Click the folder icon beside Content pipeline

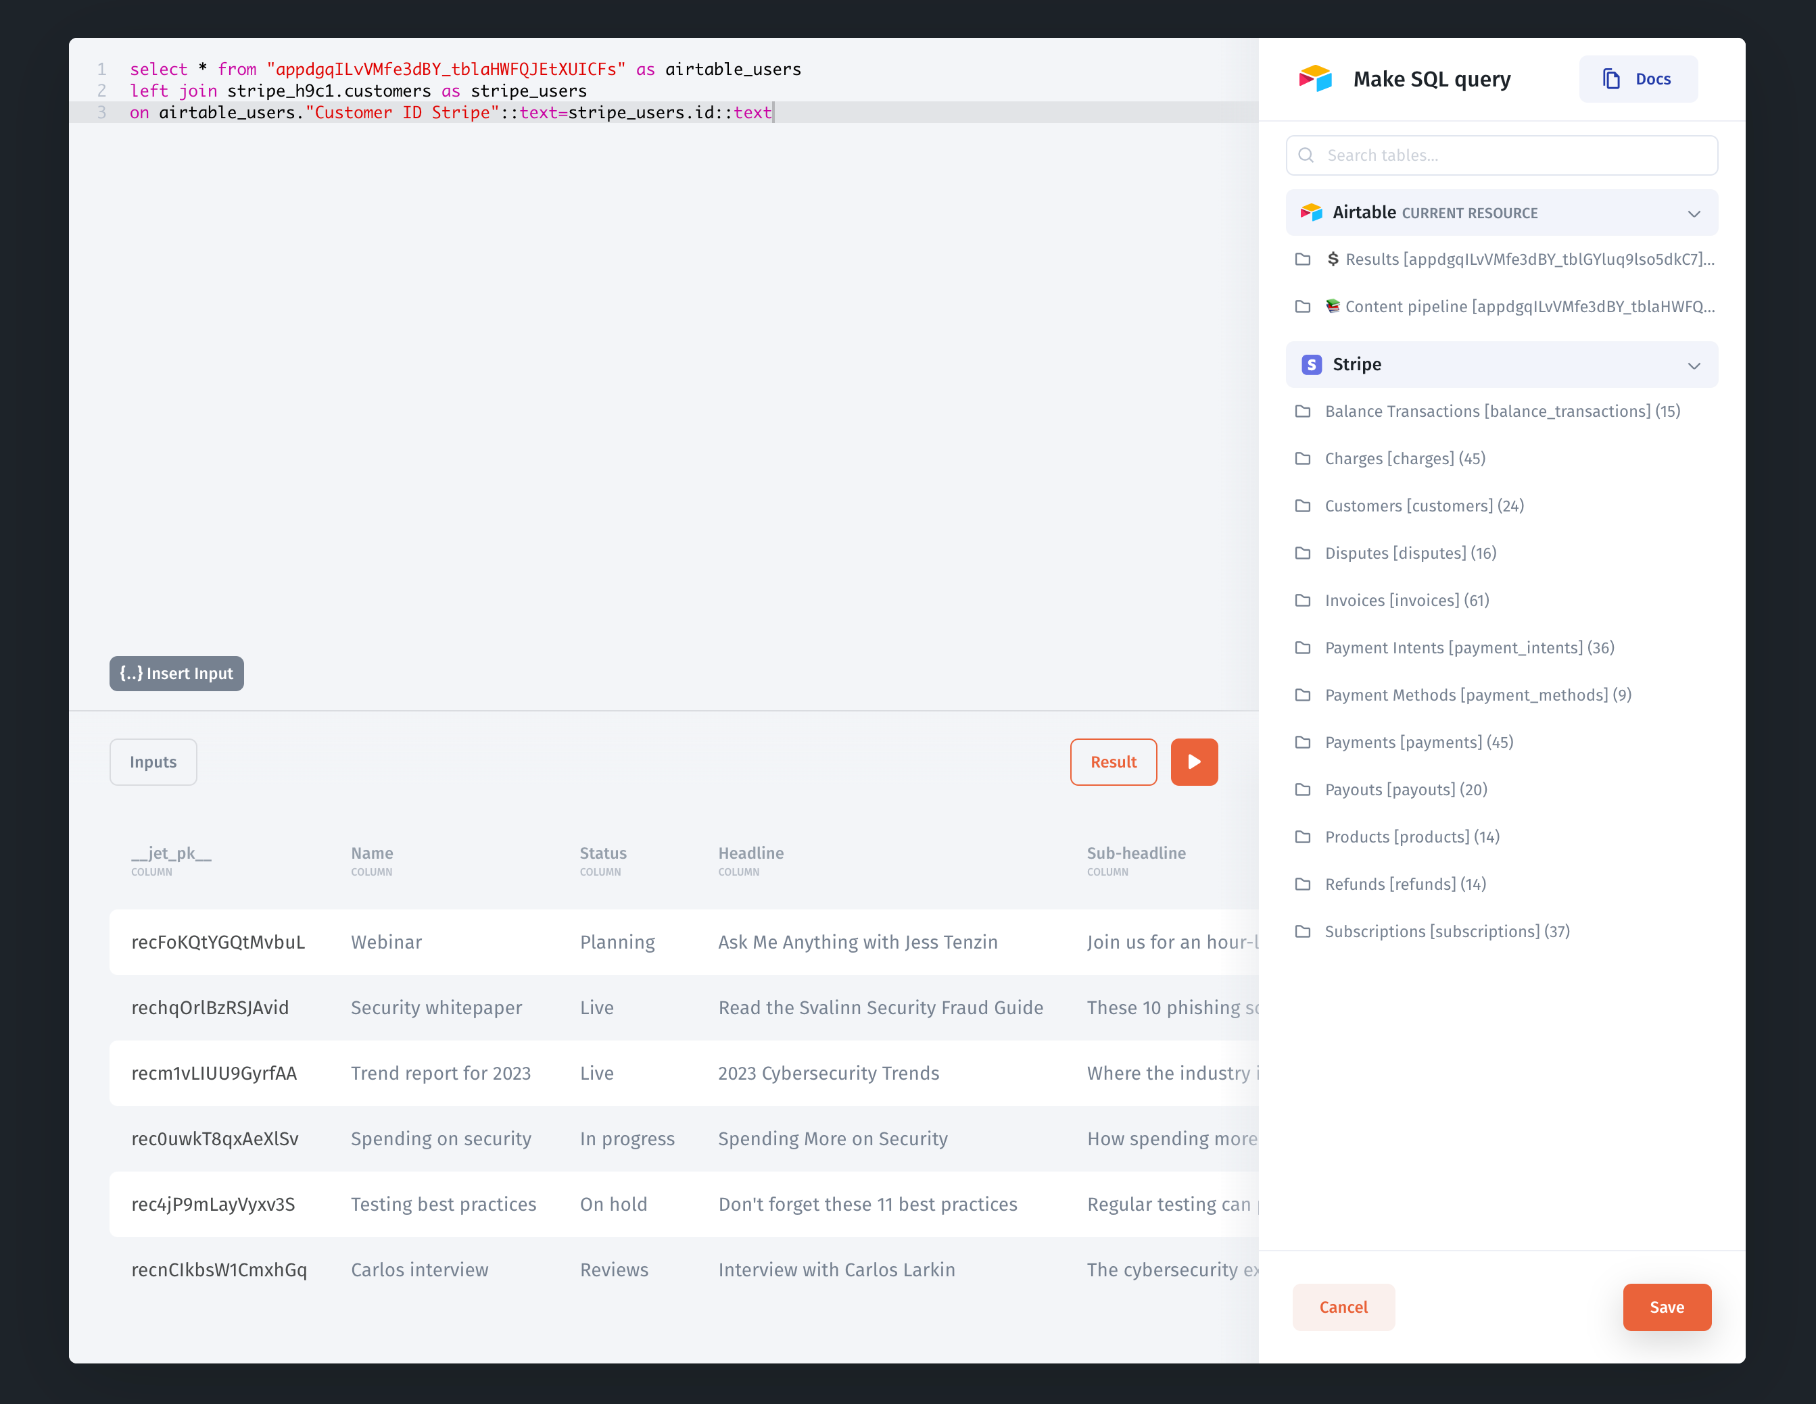coord(1303,307)
